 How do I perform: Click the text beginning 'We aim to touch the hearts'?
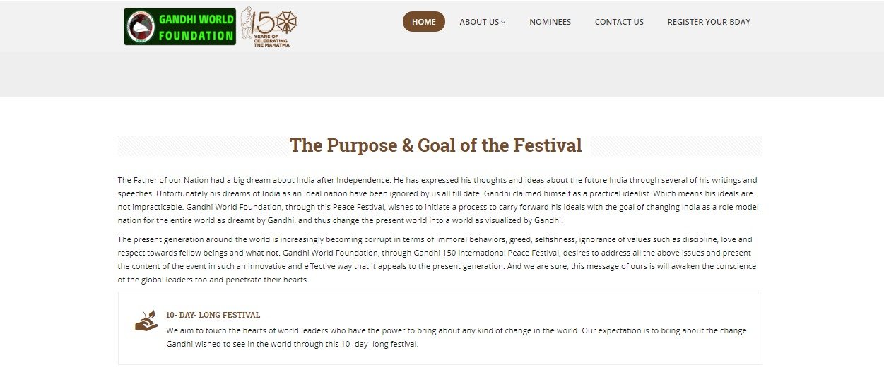[x=456, y=337]
